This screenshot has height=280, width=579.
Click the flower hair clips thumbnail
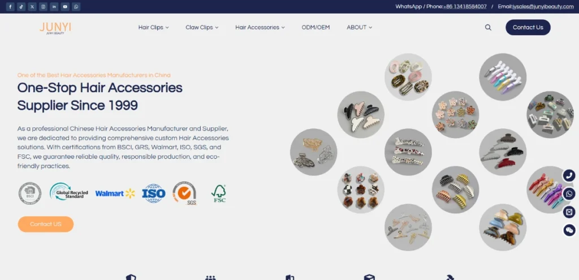(x=455, y=114)
